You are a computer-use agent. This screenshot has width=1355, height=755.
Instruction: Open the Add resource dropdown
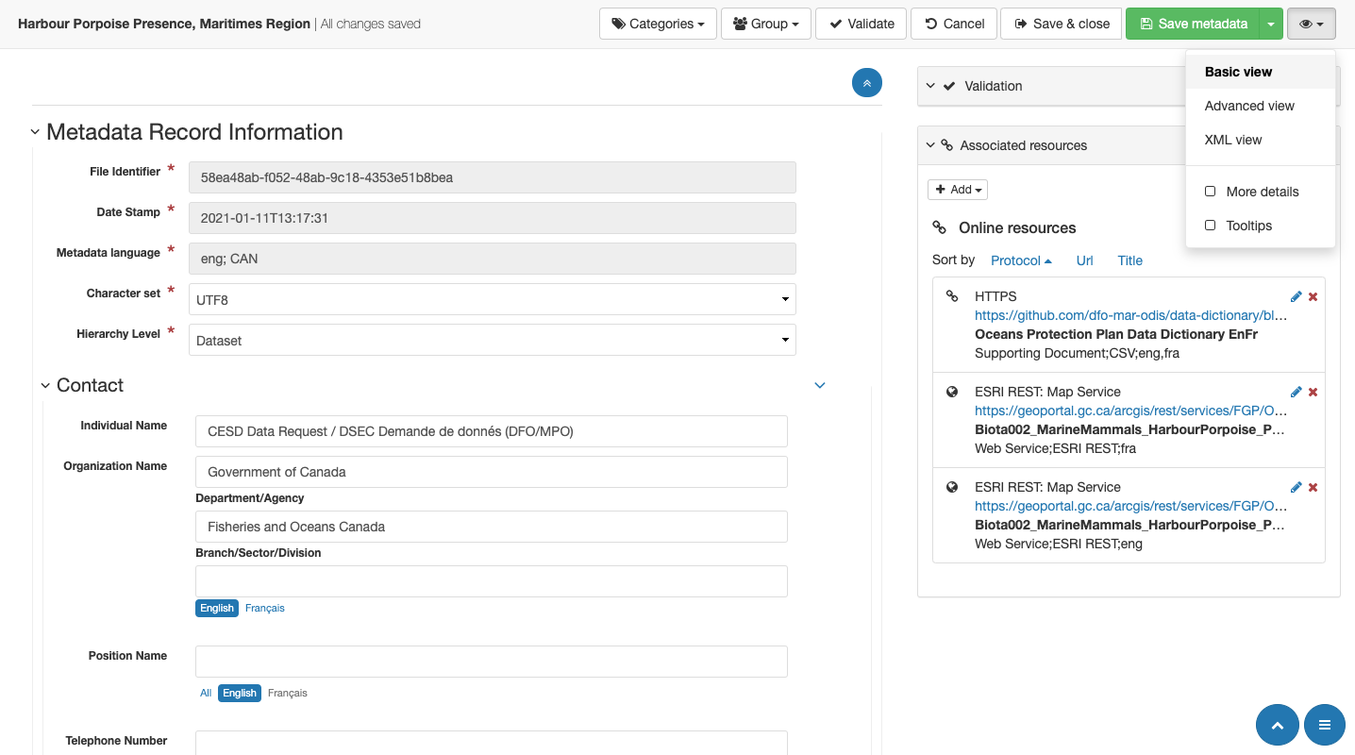(958, 190)
